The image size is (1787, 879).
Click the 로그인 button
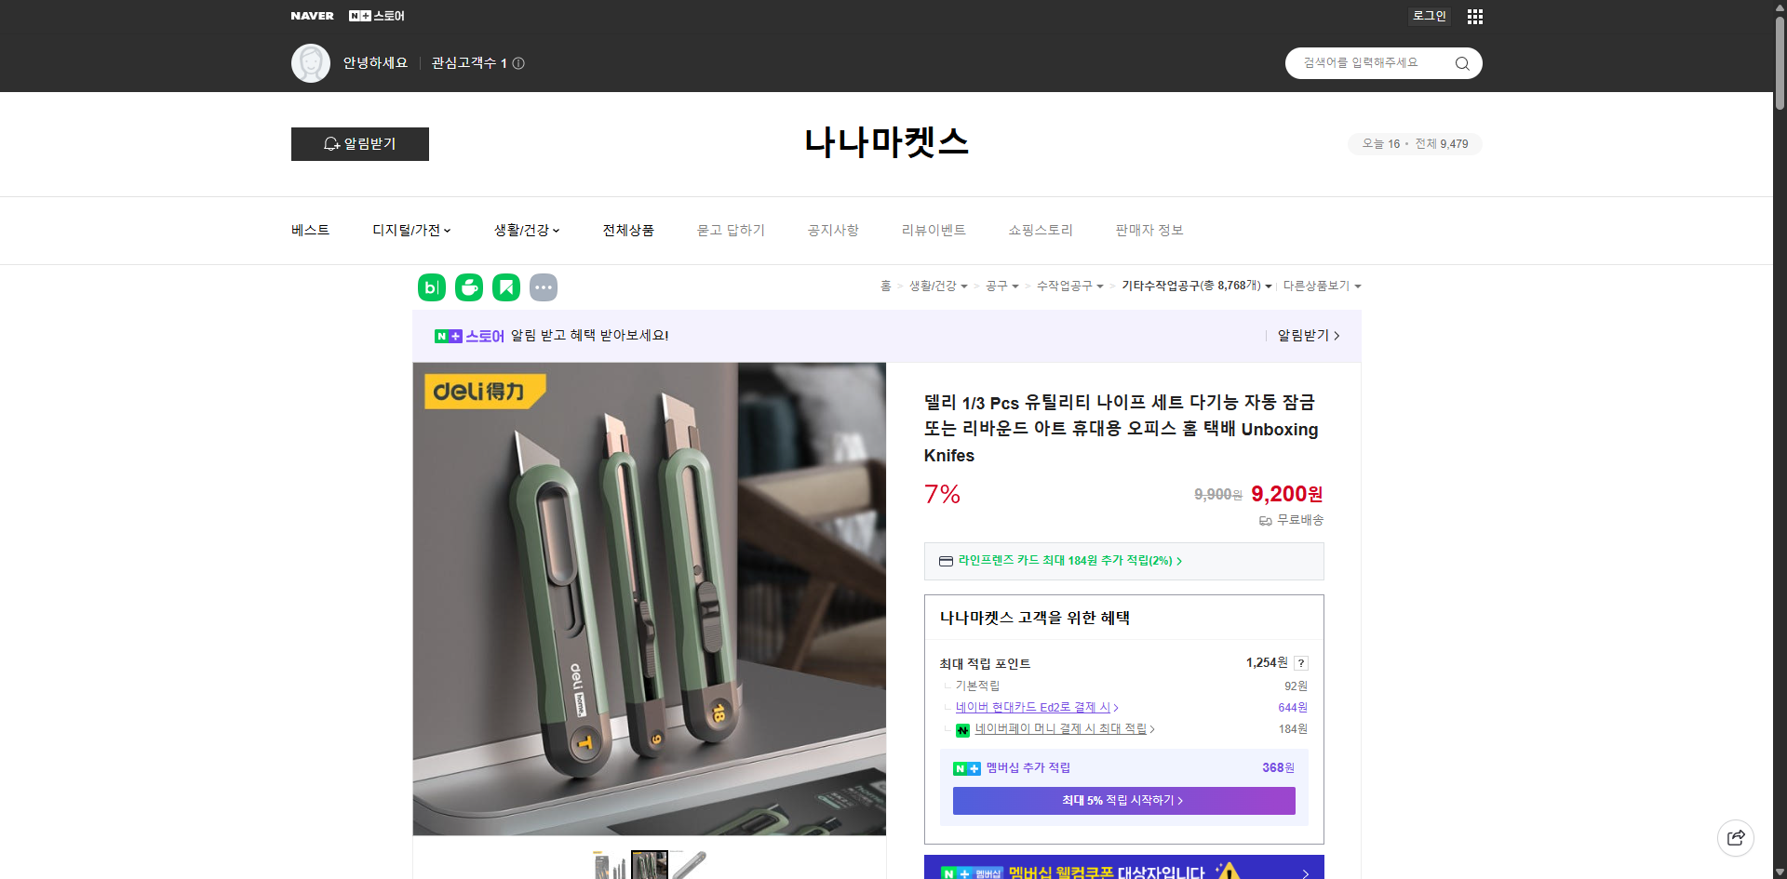pos(1429,16)
